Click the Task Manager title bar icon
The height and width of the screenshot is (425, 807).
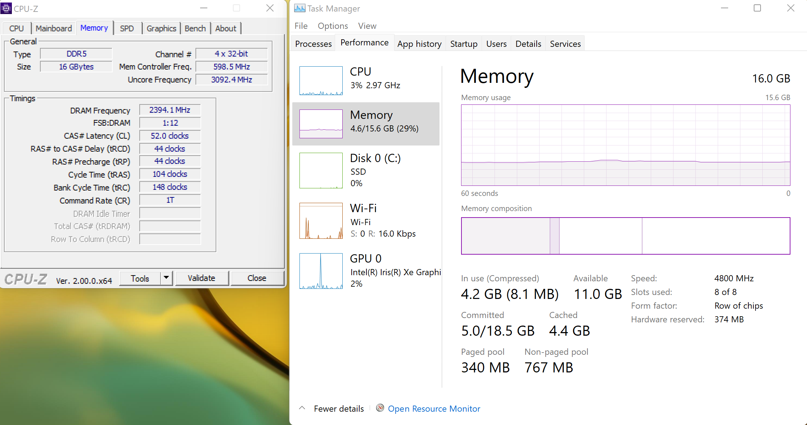299,8
